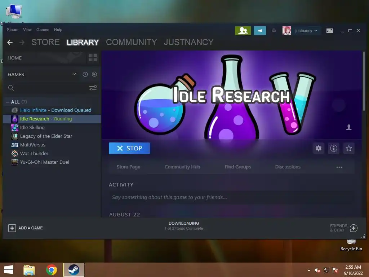Open the Steam menu
Viewport: 369px width, 277px height.
[13, 30]
